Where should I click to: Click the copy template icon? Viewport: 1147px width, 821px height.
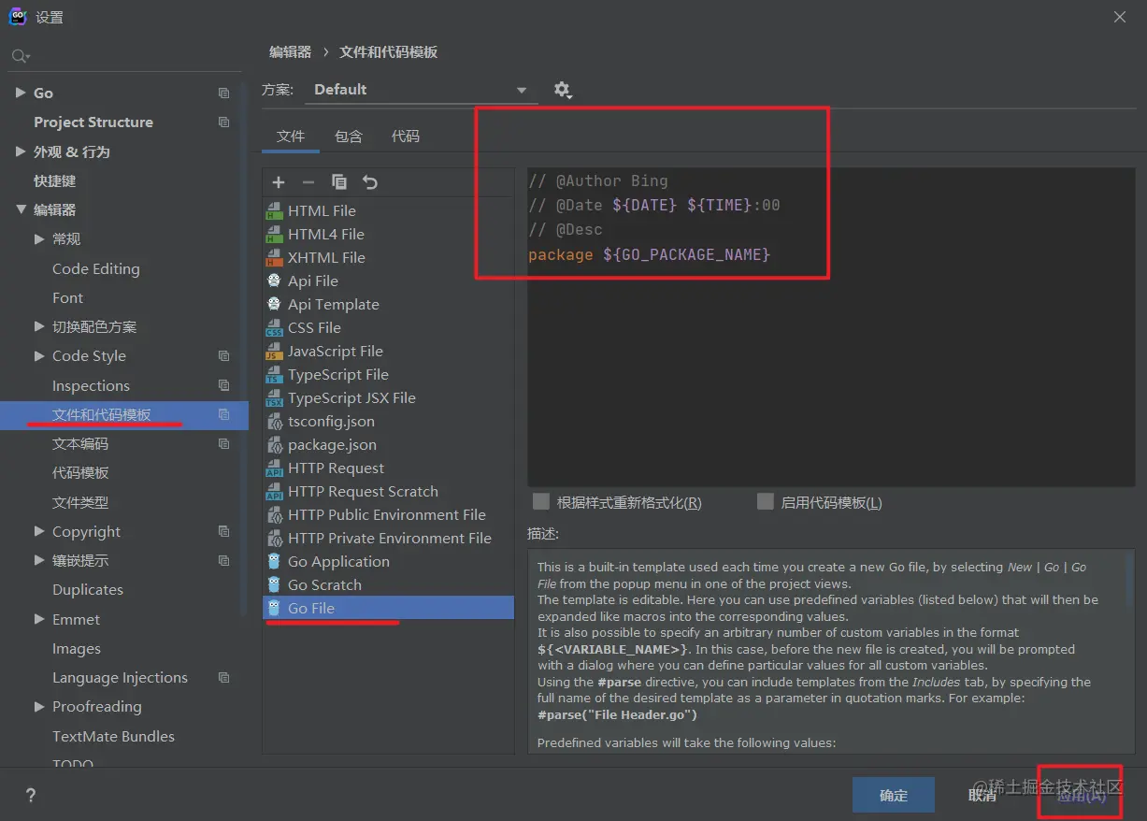pos(339,182)
